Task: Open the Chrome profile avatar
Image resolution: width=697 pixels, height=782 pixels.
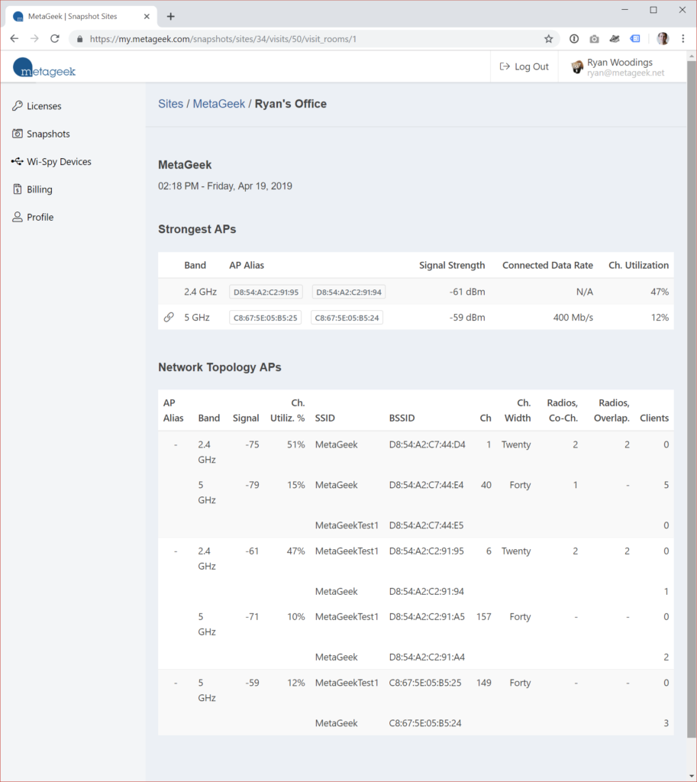Action: (x=663, y=39)
